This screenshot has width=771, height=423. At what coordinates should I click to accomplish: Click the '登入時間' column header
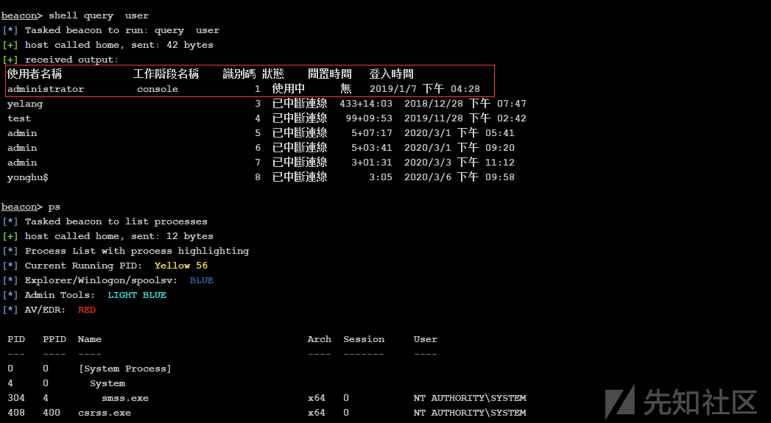[392, 74]
